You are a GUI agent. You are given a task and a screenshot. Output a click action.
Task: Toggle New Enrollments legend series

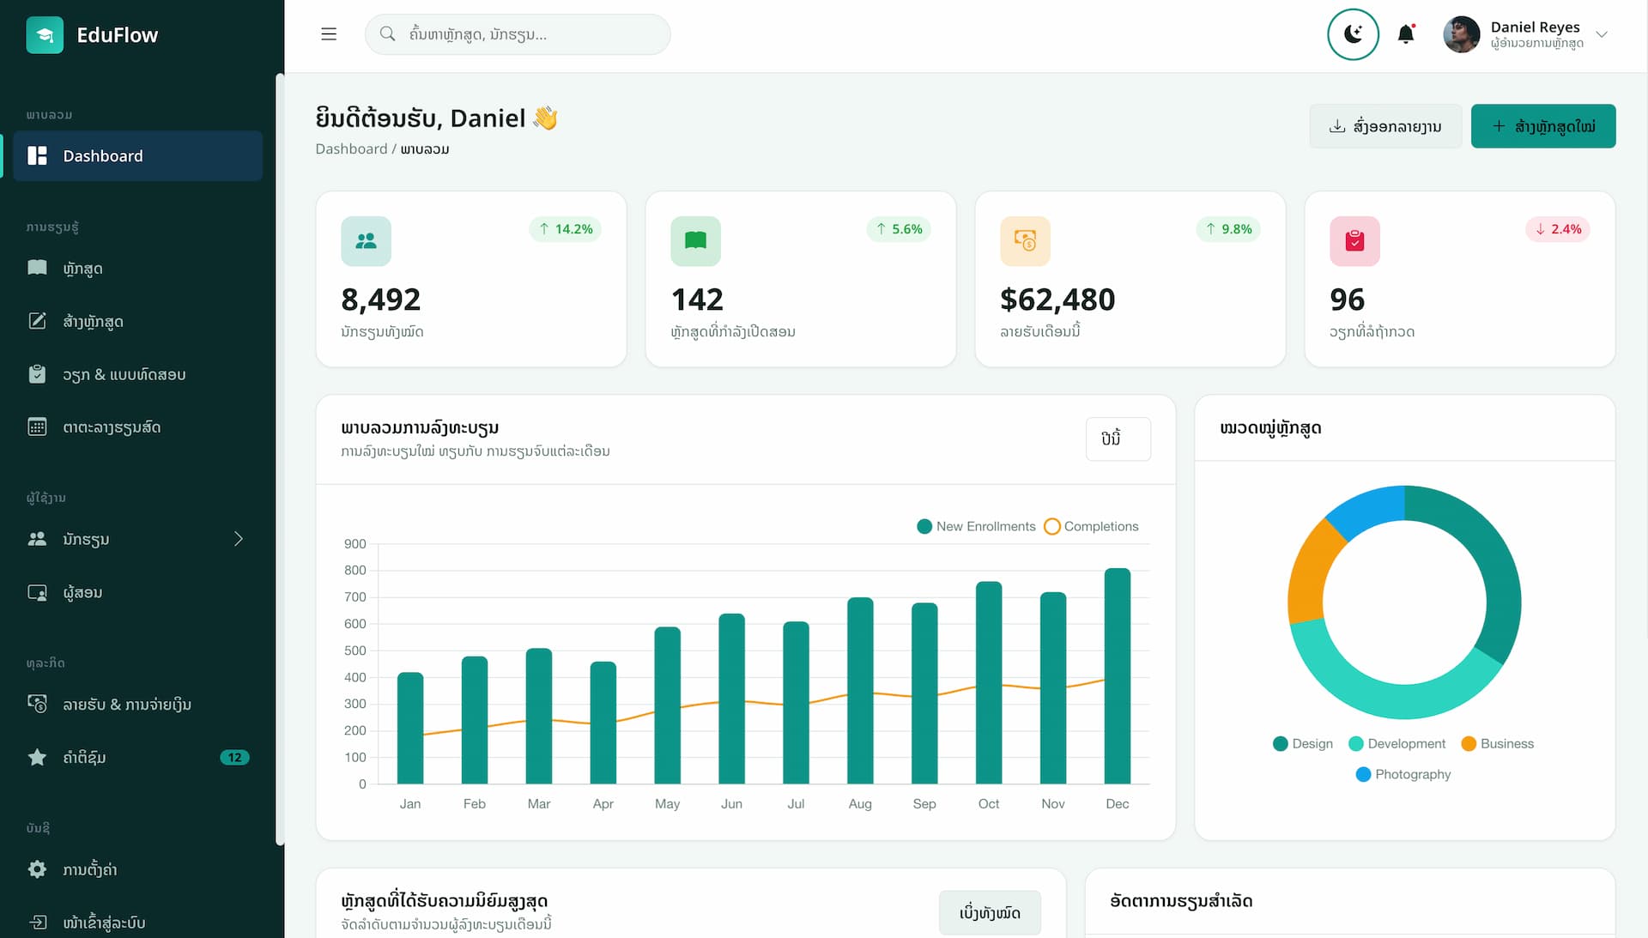pyautogui.click(x=976, y=526)
